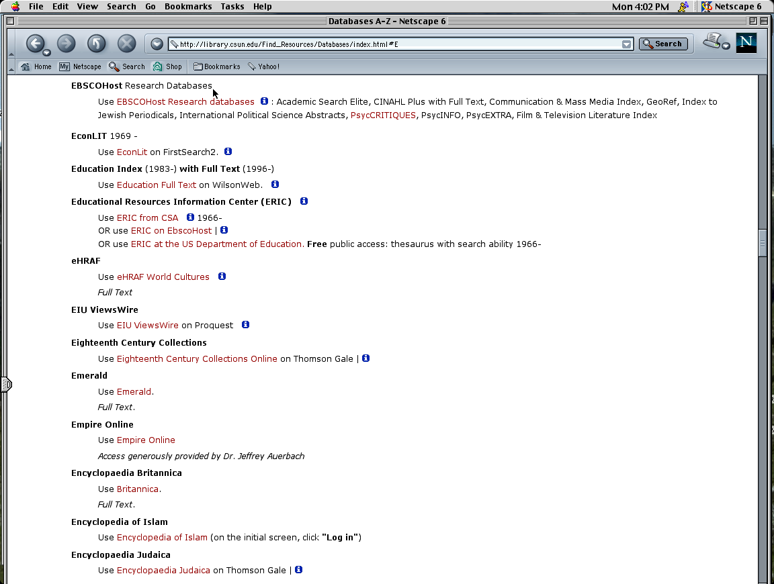Stop page loading with the Stop button

[126, 44]
